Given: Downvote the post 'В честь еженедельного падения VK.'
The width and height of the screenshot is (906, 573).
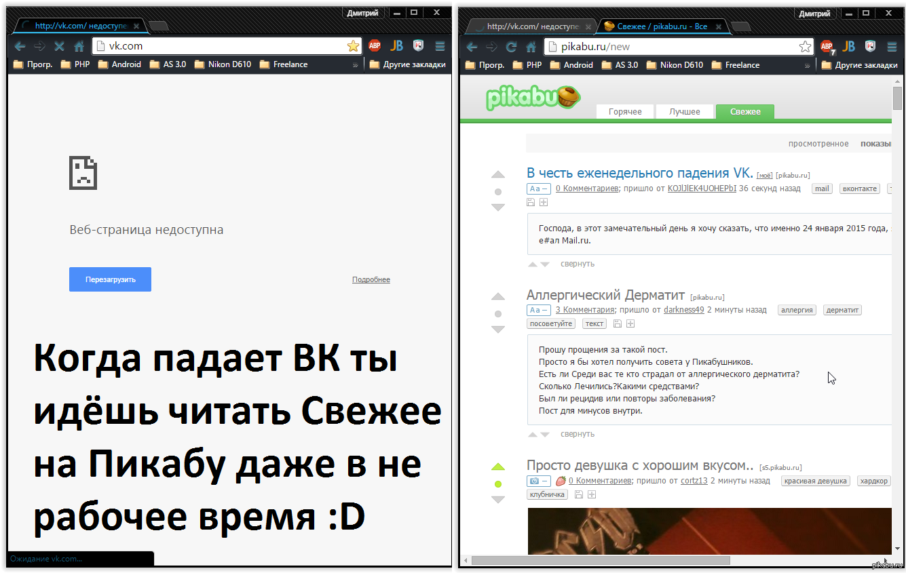Looking at the screenshot, I should [x=498, y=208].
